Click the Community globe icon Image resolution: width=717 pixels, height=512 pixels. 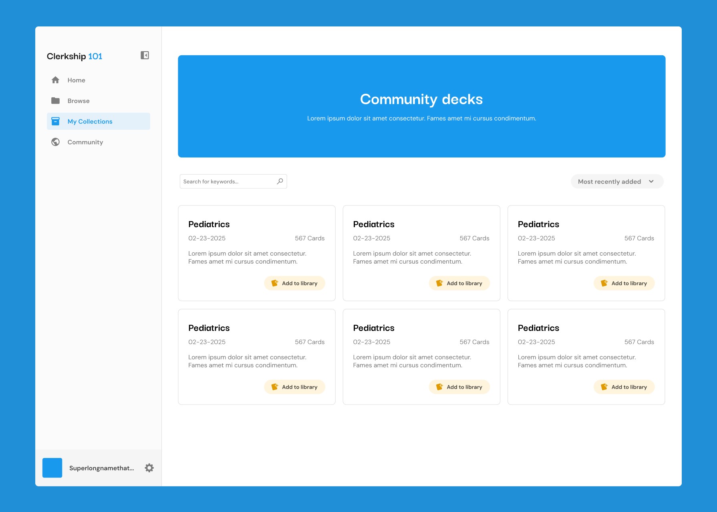(56, 142)
